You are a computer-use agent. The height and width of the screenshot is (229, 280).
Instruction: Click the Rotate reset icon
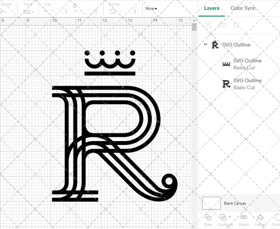tap(112, 11)
